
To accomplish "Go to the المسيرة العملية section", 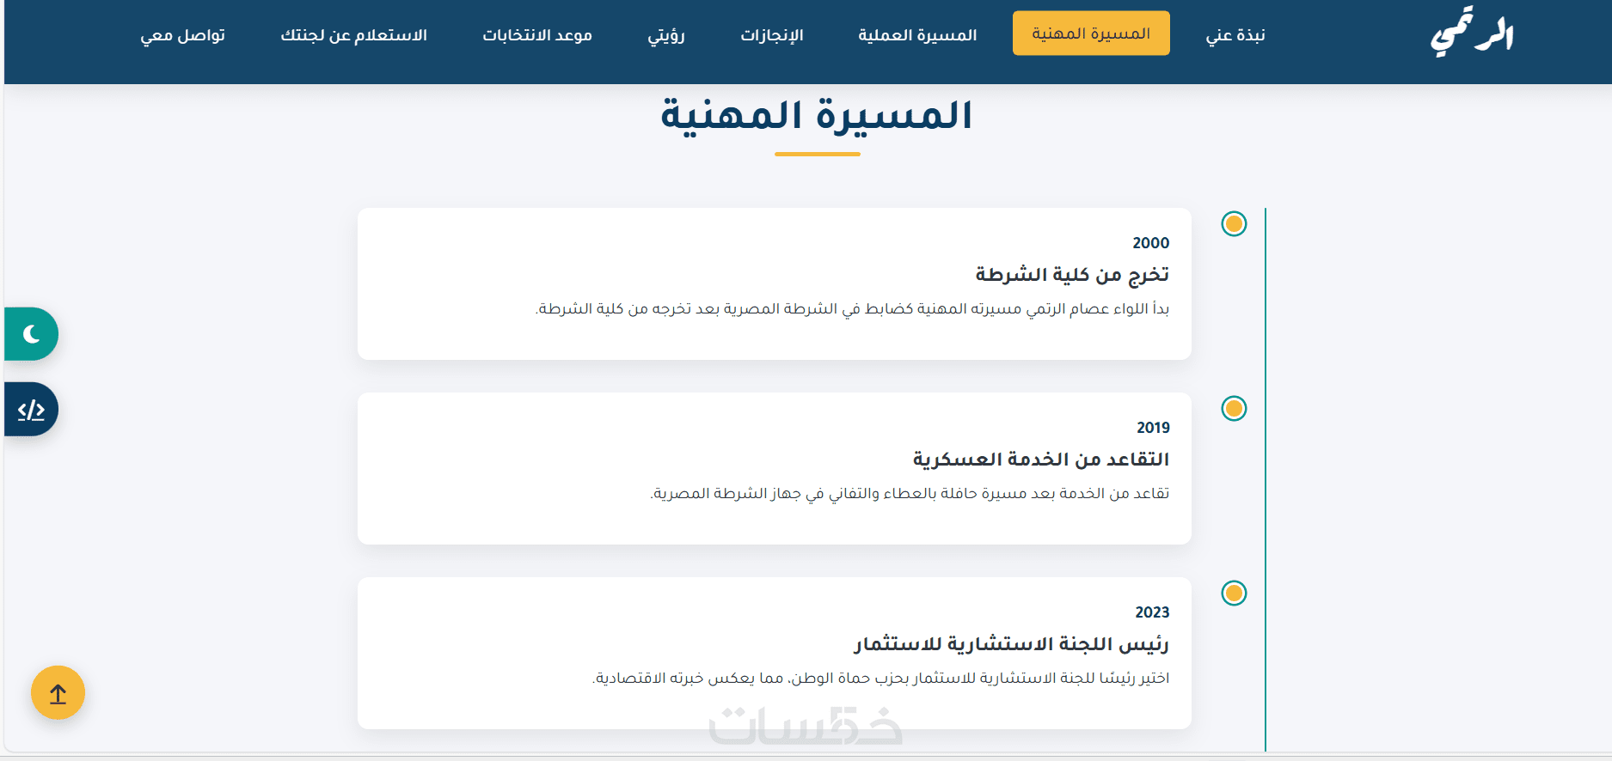I will click(917, 34).
